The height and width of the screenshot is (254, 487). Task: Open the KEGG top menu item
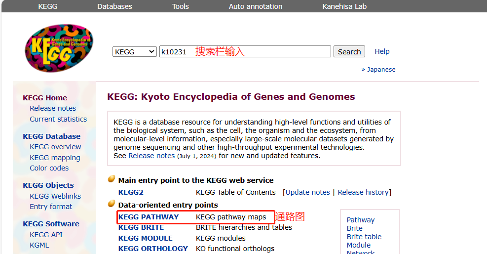click(48, 6)
